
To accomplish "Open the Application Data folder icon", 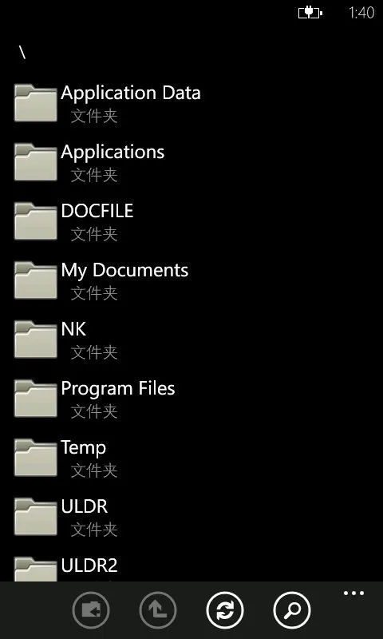I will pos(35,103).
